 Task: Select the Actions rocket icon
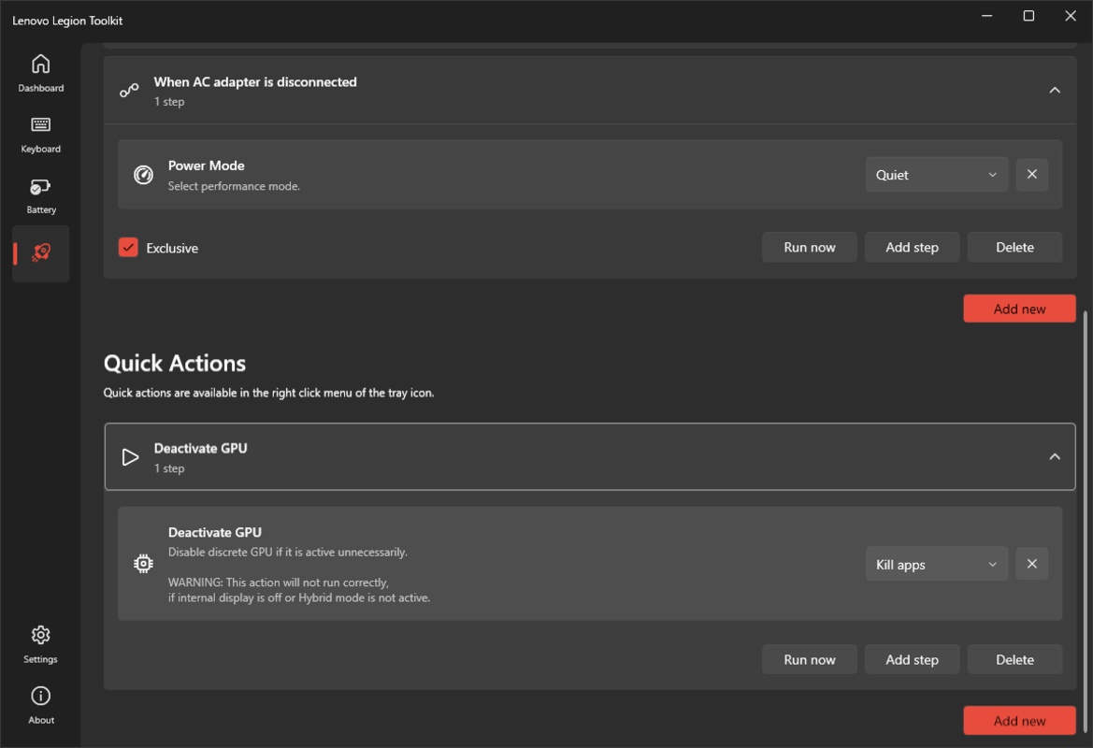click(x=40, y=253)
